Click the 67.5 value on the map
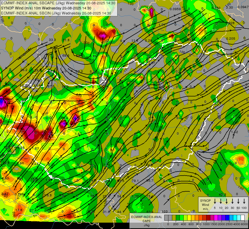 pos(51,87)
